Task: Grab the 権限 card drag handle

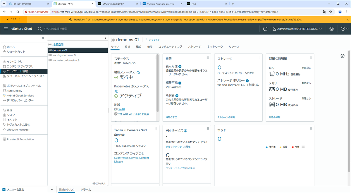Action: 208,57
